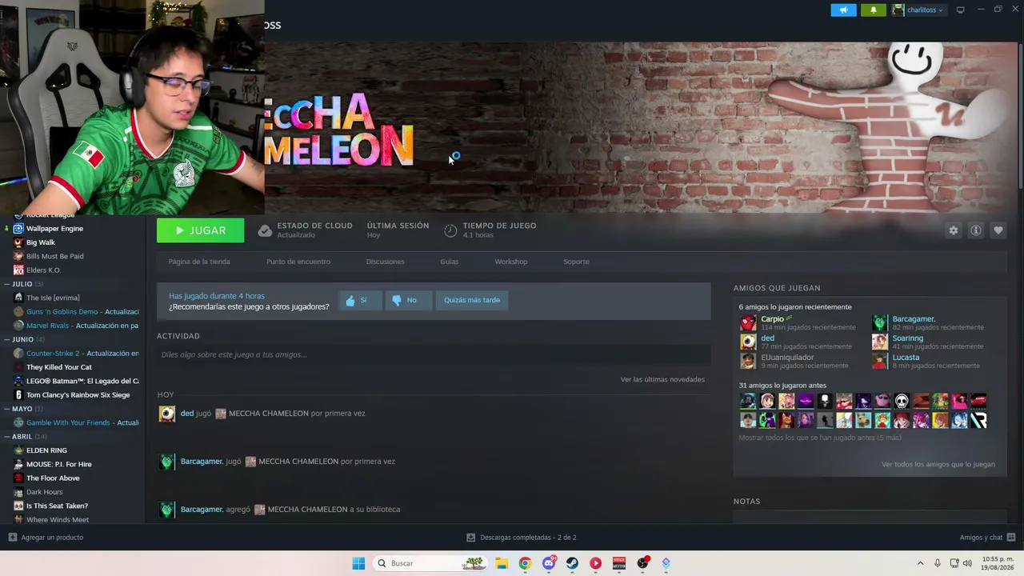Open friend Carpio's profile avatar
1024x576 pixels.
[x=748, y=322]
